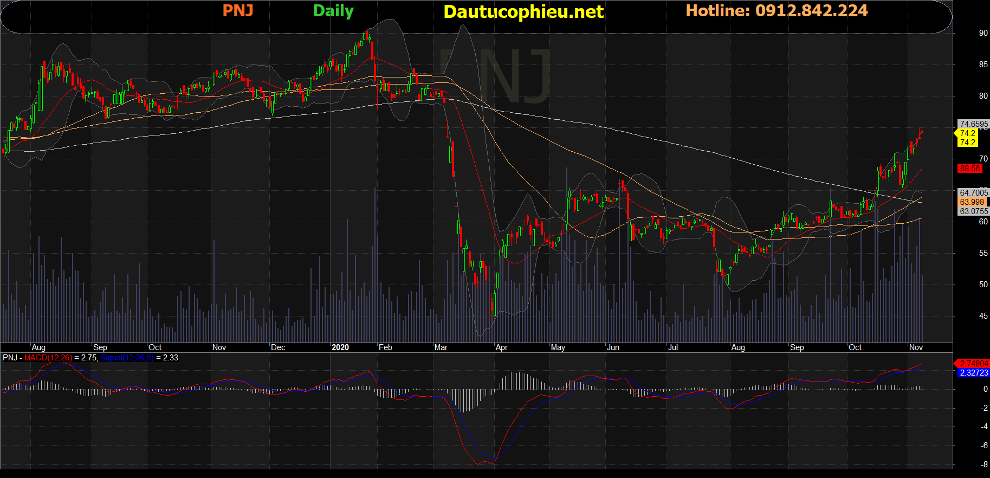Select the -8 level on MACD axis
The height and width of the screenshot is (478, 990).
(x=984, y=464)
